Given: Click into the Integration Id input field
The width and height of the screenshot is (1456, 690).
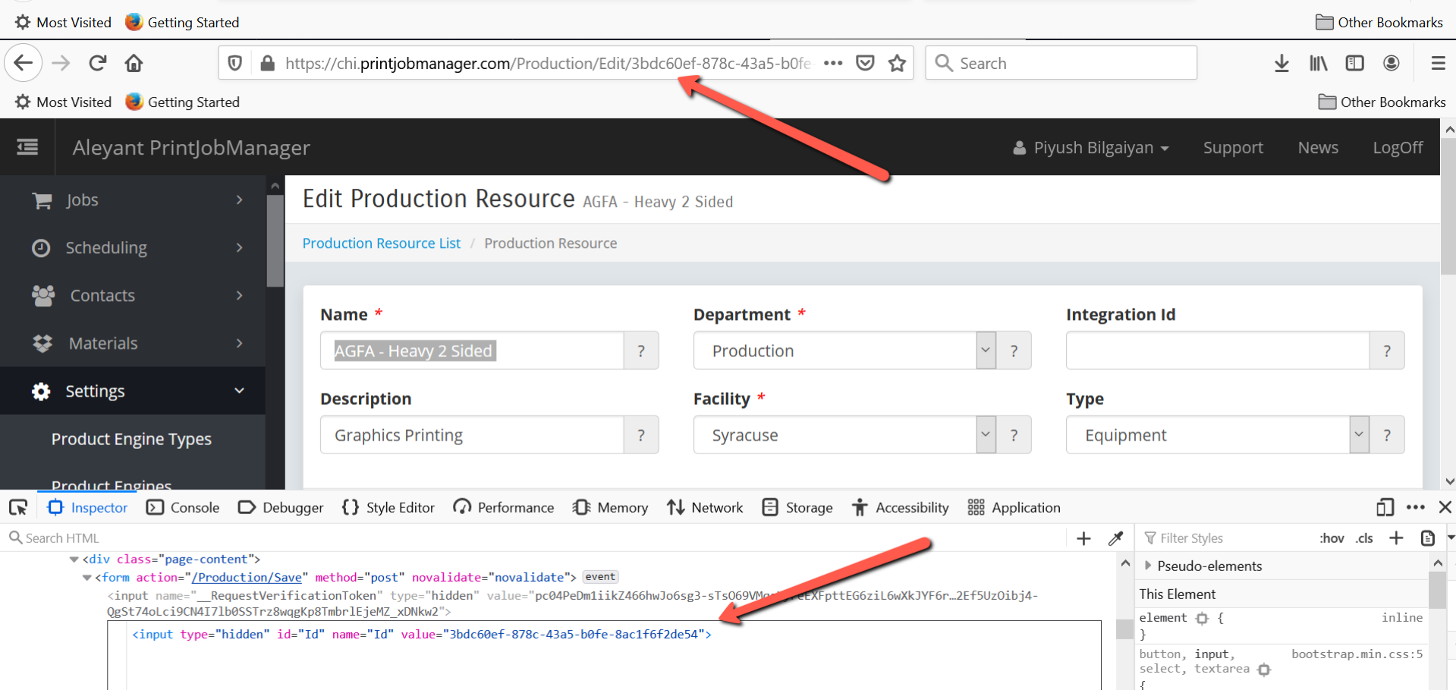Looking at the screenshot, I should [x=1217, y=350].
